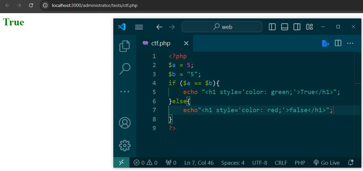The image size is (363, 171).
Task: Change indentation via Spaces: 4
Action: coord(233,163)
